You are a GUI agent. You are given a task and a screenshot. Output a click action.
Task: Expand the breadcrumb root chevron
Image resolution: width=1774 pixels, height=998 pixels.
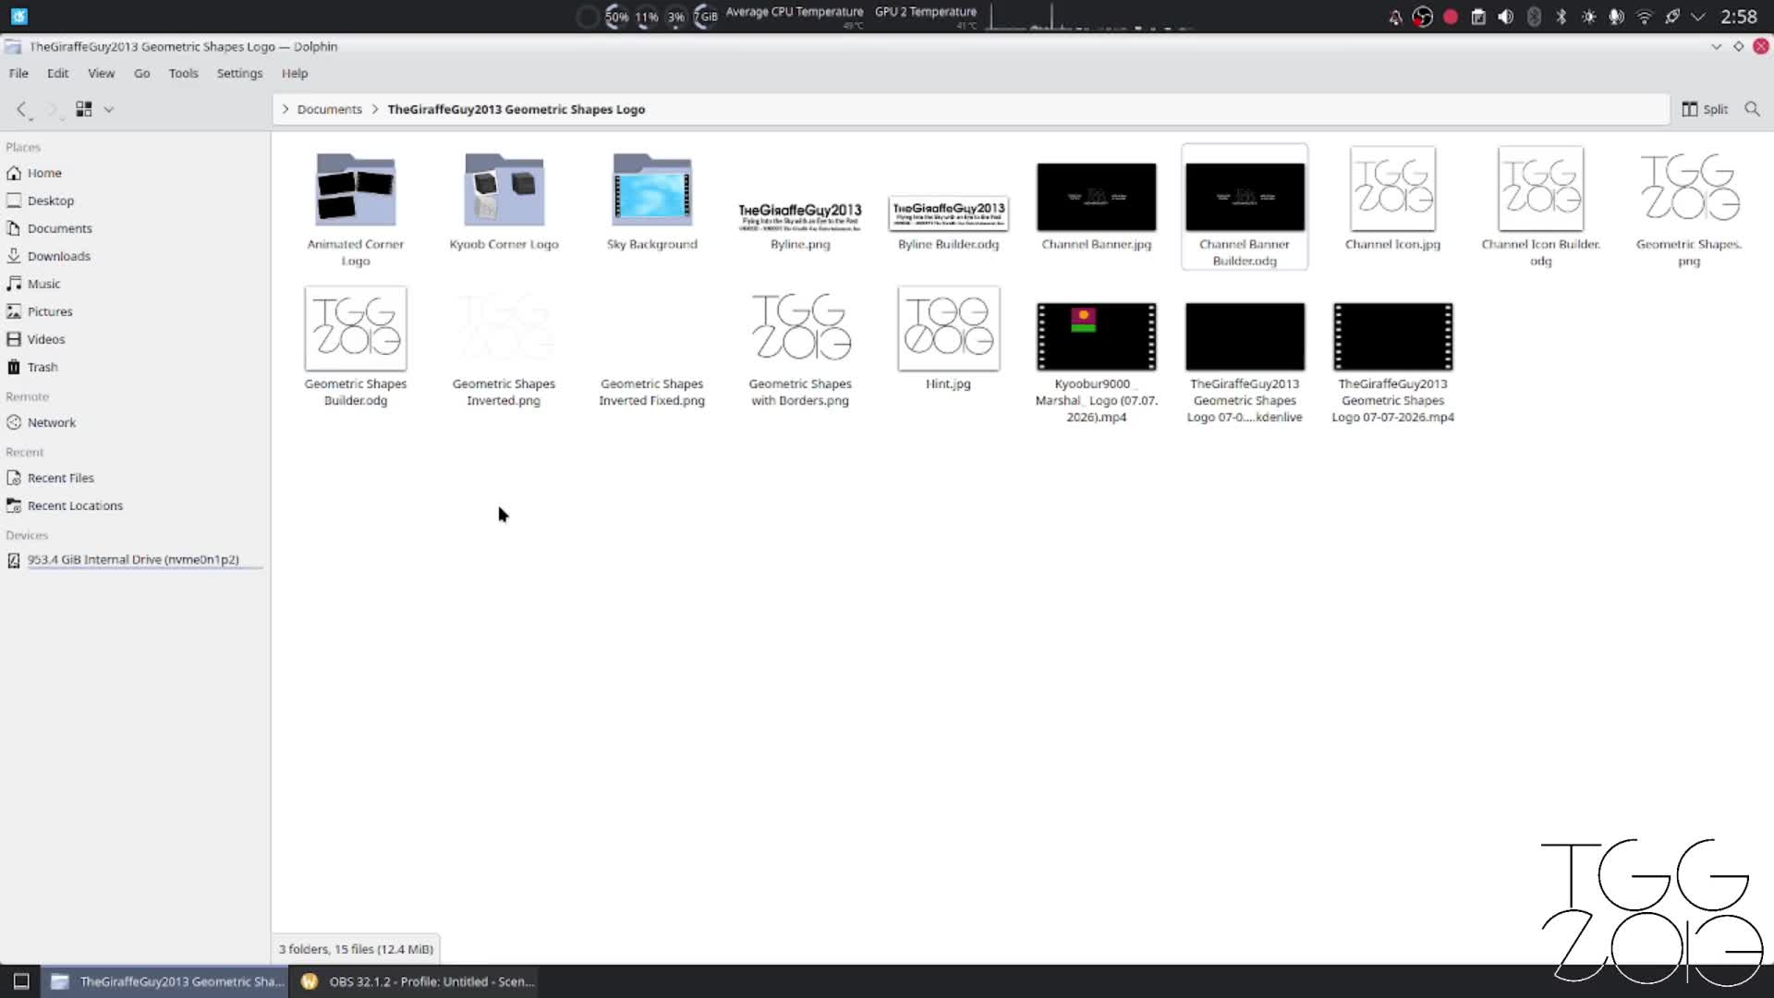(286, 109)
